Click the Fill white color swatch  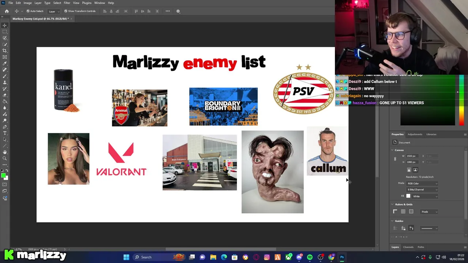pos(408,196)
